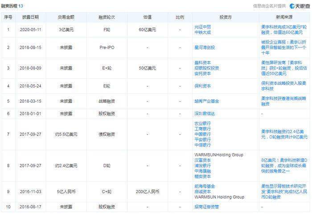Open news 被投企业喜报 柔宇以折叠开启
Screen dimensions: 312x214
(283, 48)
